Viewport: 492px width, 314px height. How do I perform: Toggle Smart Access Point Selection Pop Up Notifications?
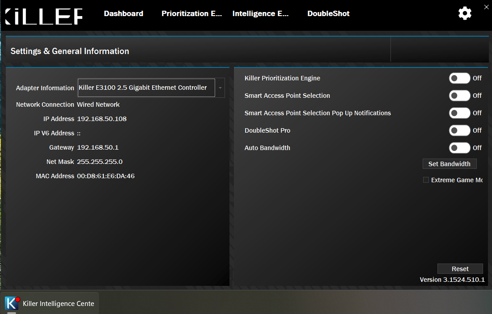(x=459, y=113)
